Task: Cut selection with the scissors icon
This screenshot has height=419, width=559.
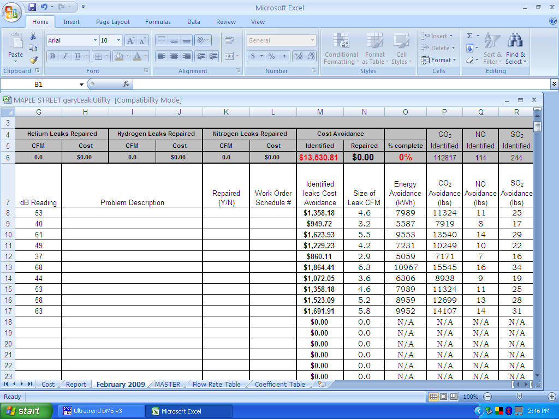Action: pyautogui.click(x=33, y=37)
